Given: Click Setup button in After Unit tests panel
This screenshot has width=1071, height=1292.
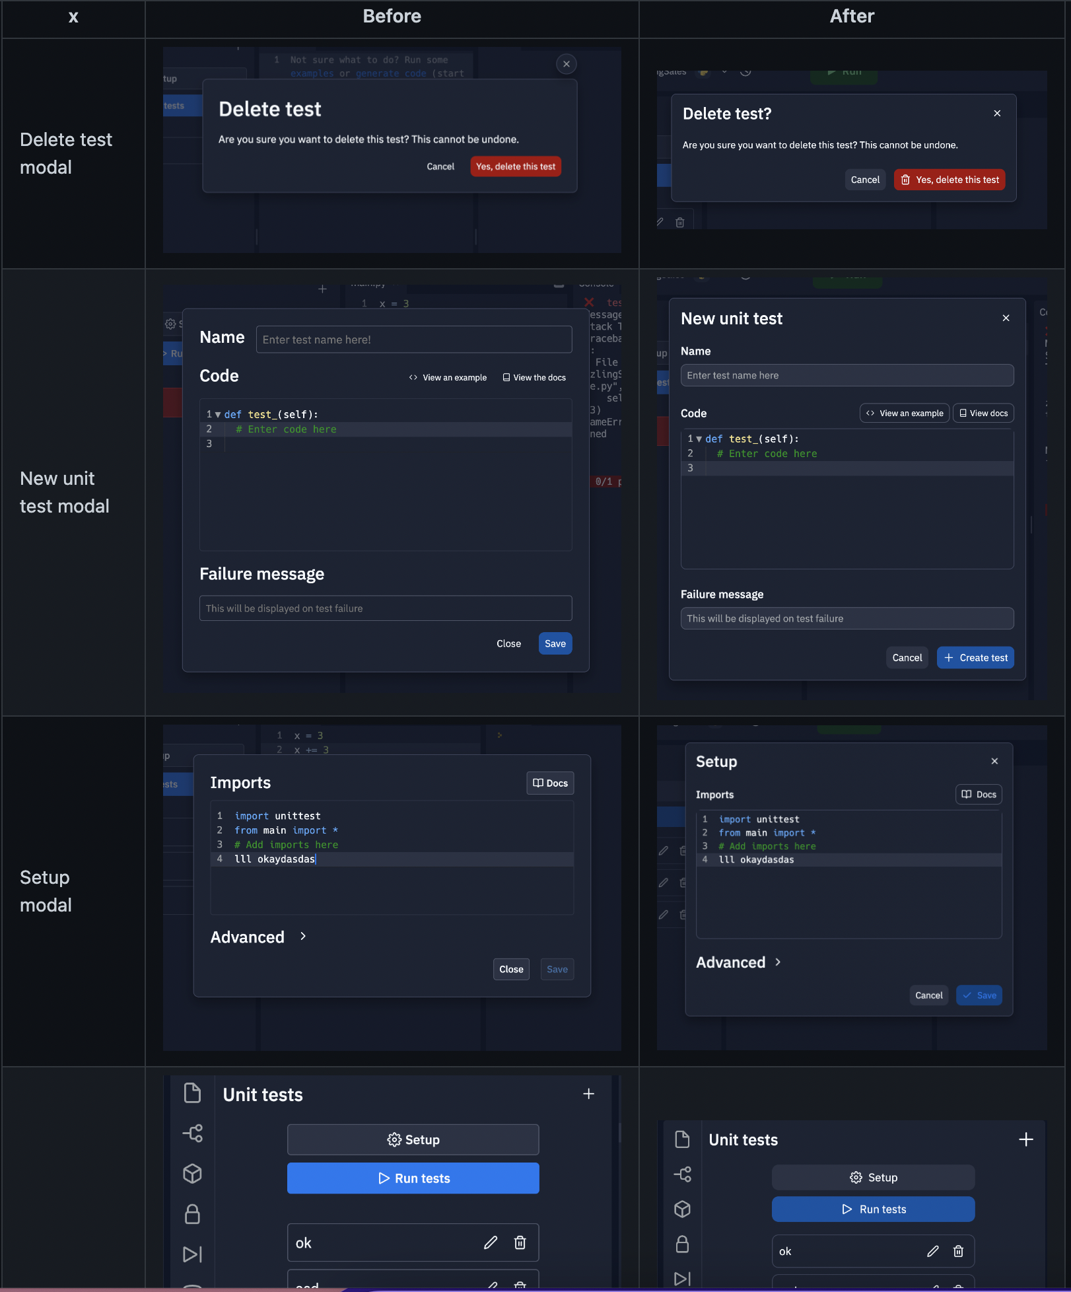Looking at the screenshot, I should click(873, 1178).
